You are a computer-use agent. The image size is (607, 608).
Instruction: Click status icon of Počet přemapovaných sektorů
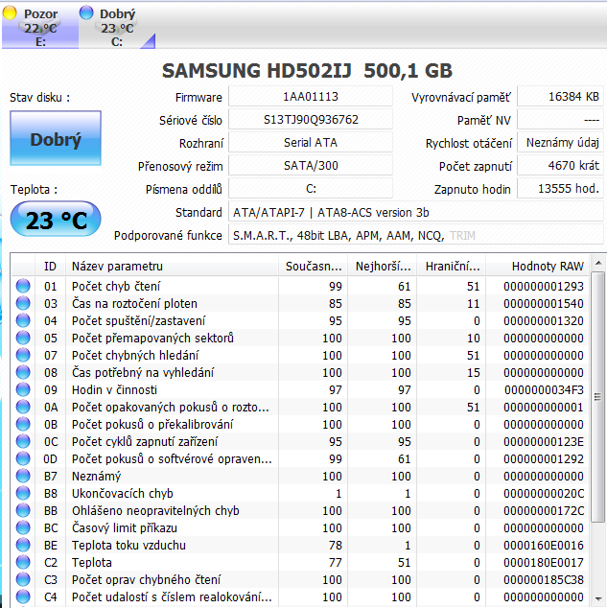click(23, 338)
